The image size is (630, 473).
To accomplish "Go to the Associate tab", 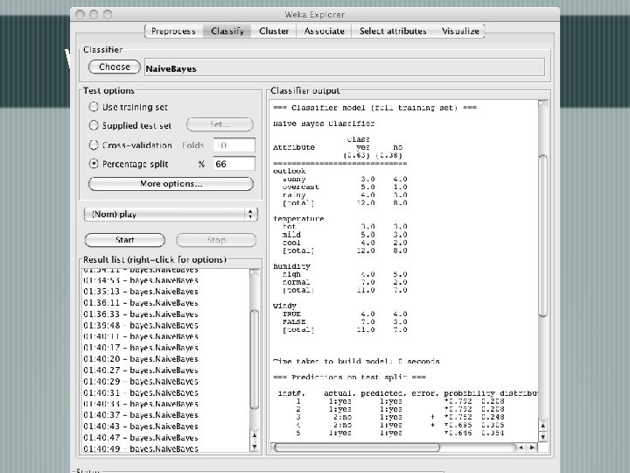I will (324, 32).
